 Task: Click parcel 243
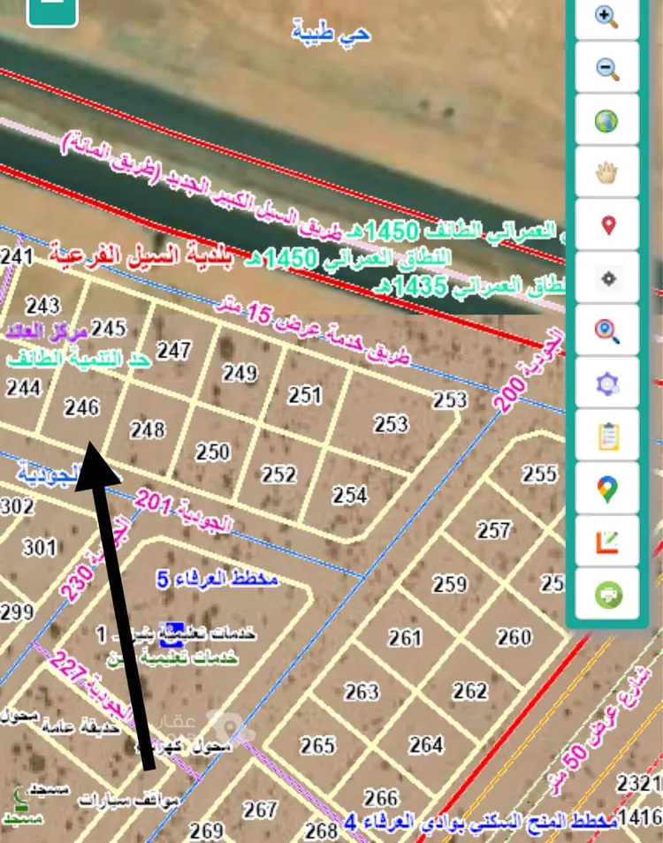43,306
